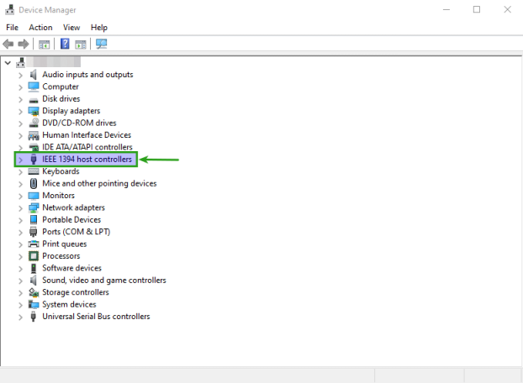
Task: Click the Network adapters icon
Action: point(34,207)
